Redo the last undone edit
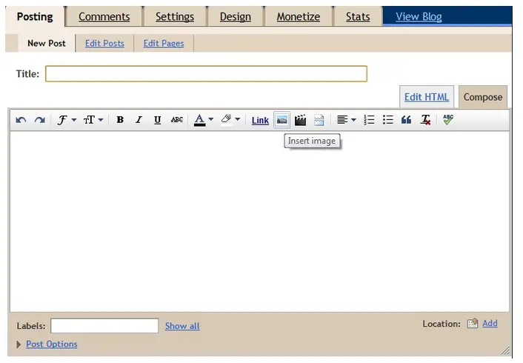 click(40, 120)
